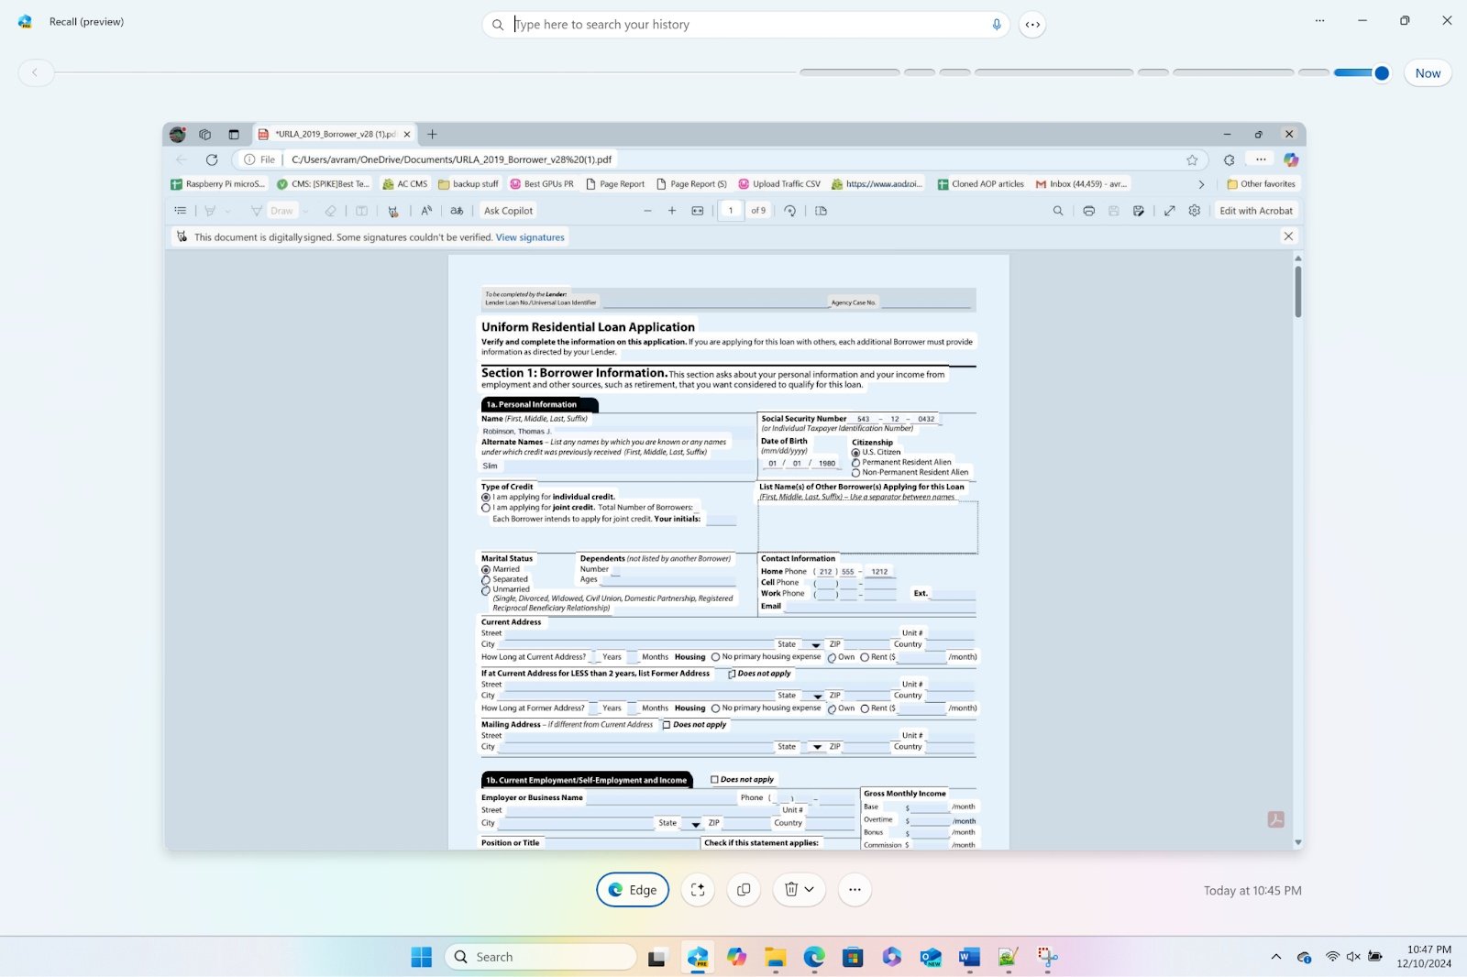Select joint credit radio button
This screenshot has width=1467, height=977.
486,508
